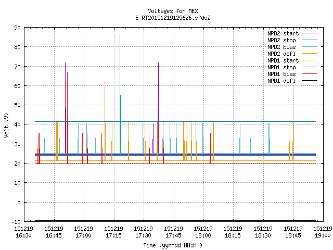Click the y-axis tick label '20'

pos(17,164)
